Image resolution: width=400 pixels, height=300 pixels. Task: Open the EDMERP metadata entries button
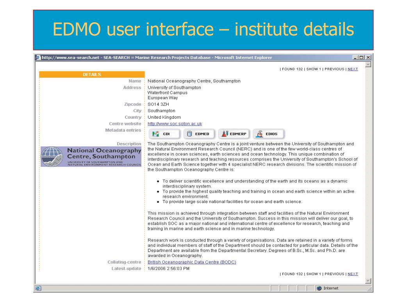[234, 134]
